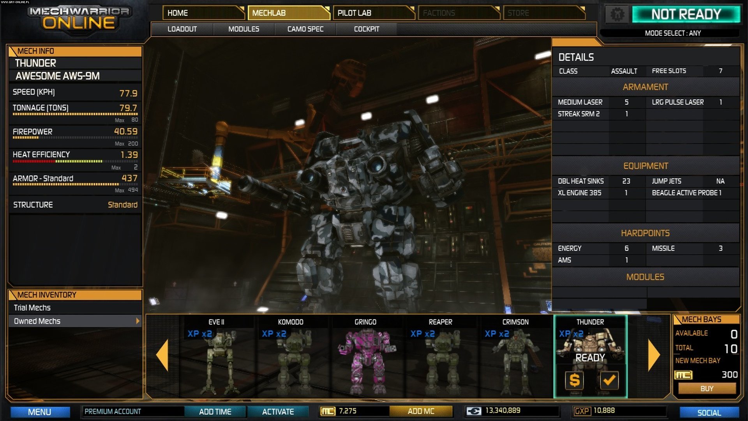Toggle the NOT READY status button
Image resolution: width=748 pixels, height=421 pixels.
(x=686, y=14)
